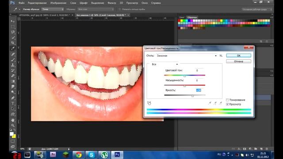Enable the Тонирование checkbox

pos(227,100)
